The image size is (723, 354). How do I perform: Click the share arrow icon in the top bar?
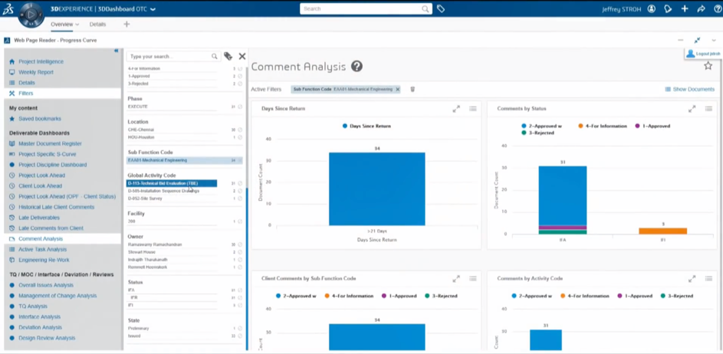point(701,9)
